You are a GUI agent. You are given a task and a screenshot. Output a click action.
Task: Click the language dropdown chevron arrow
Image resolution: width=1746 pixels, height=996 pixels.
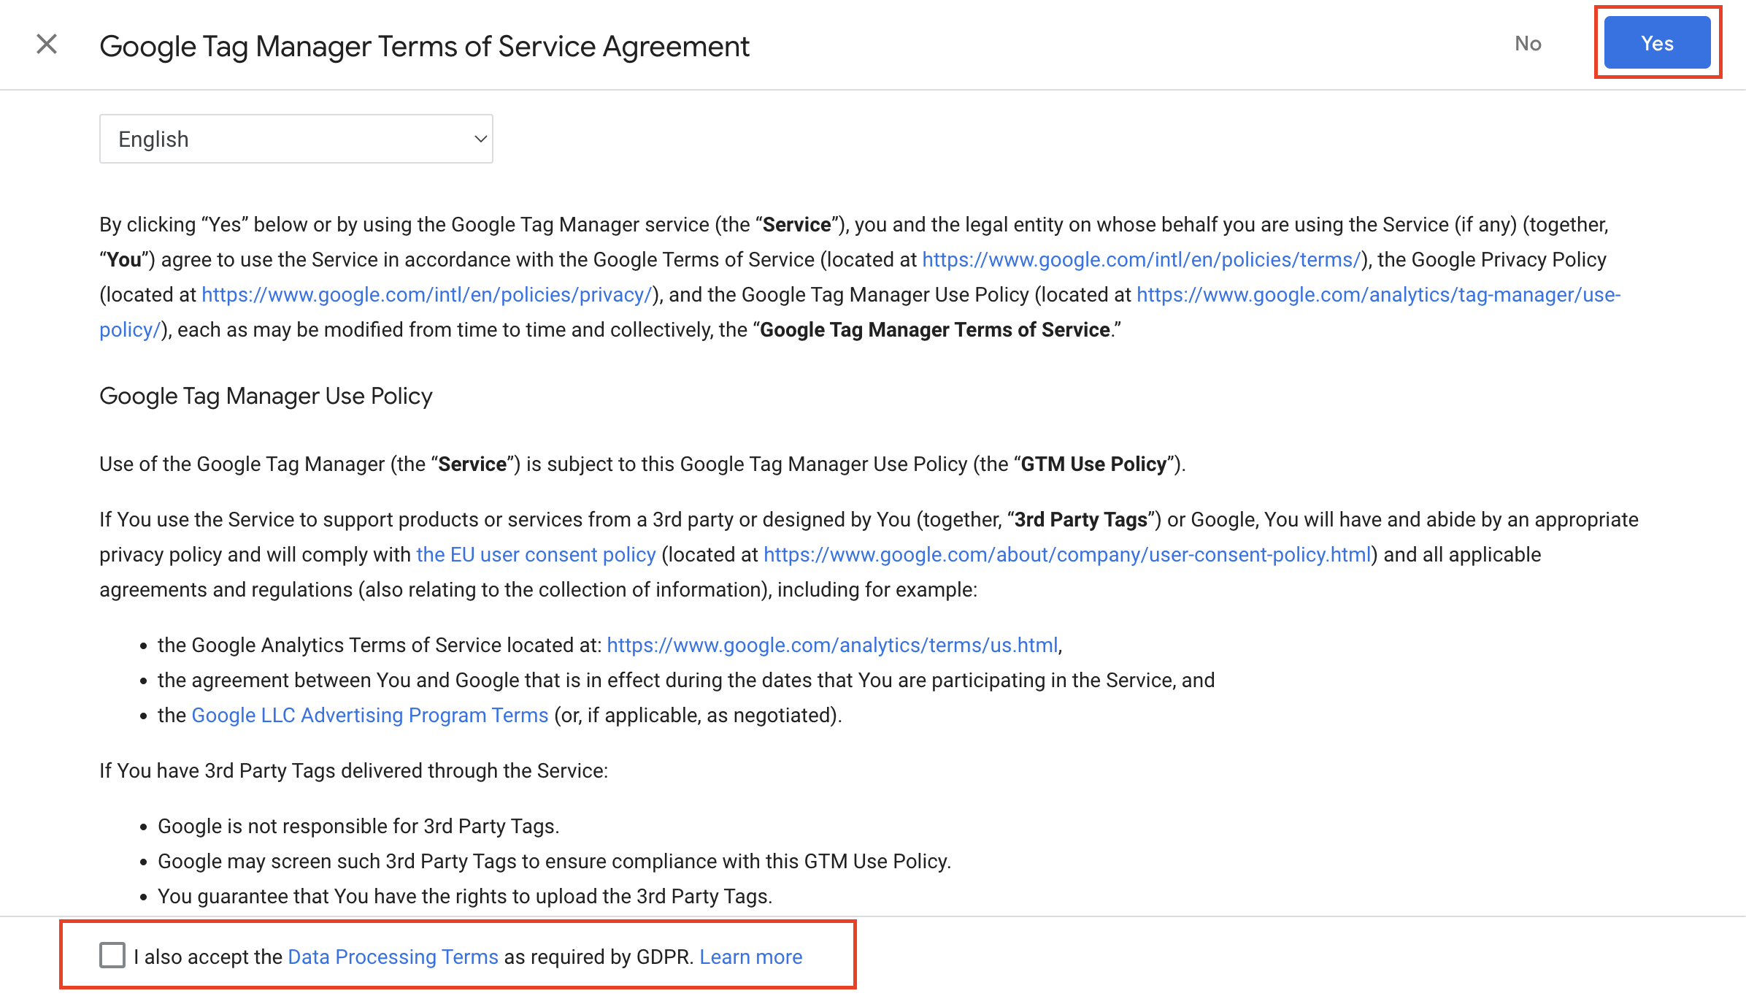tap(480, 139)
